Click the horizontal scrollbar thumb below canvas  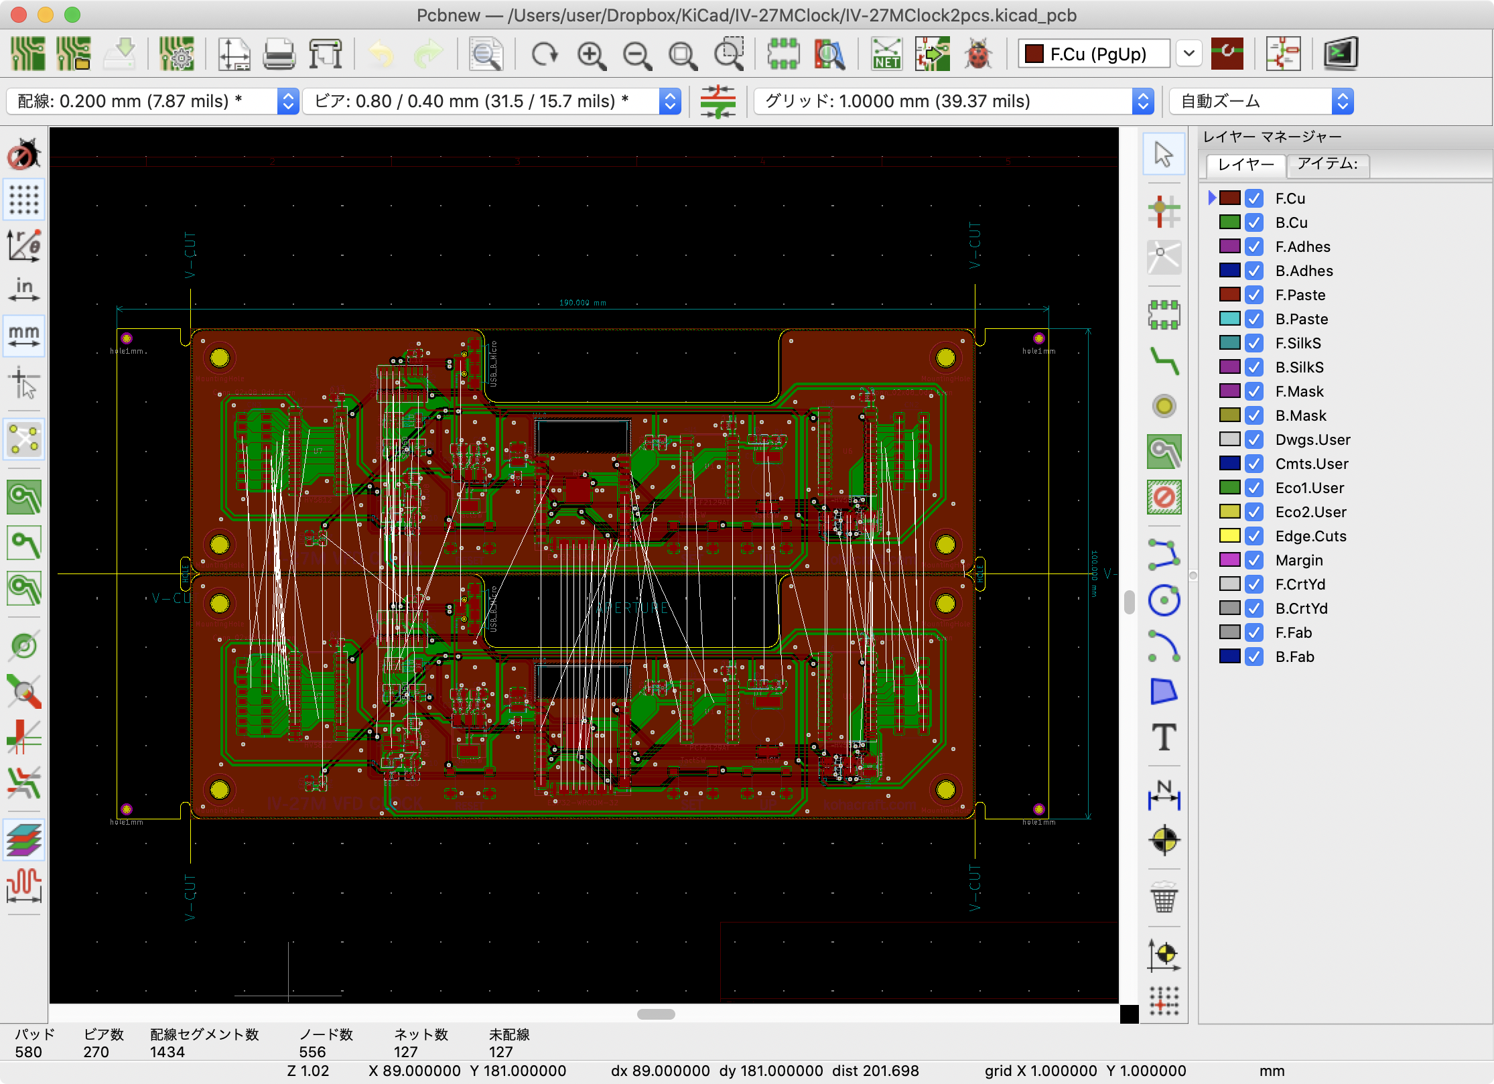[x=656, y=1014]
